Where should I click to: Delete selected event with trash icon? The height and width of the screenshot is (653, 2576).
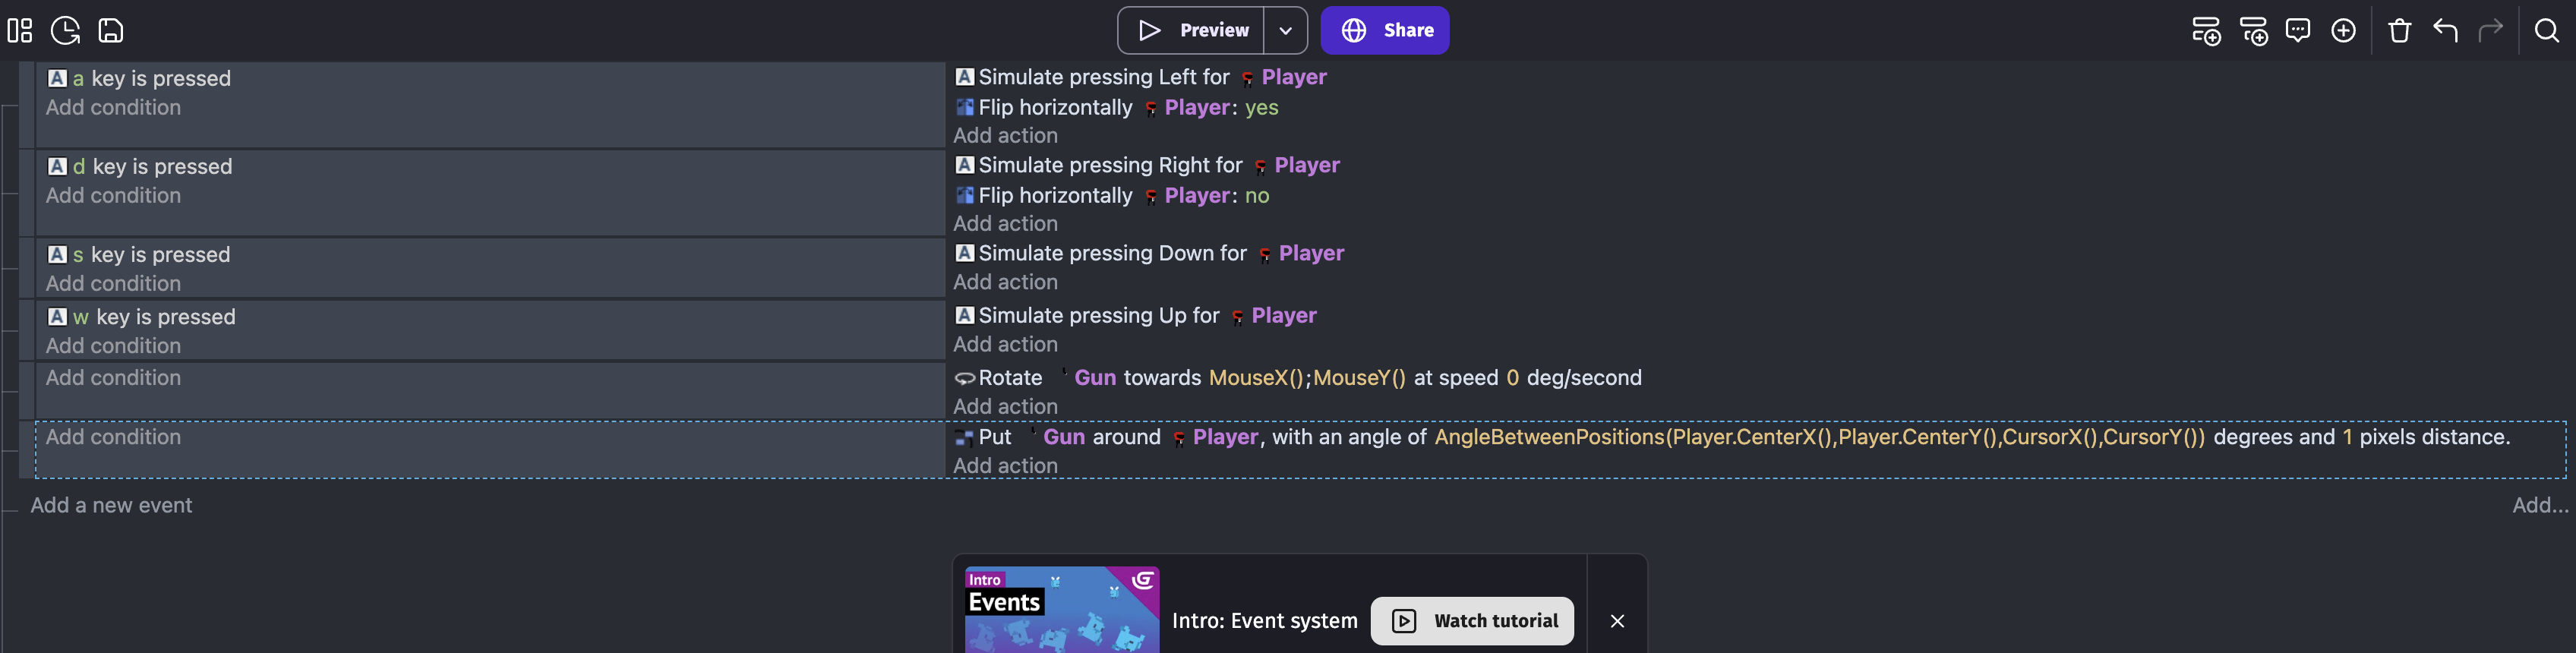[x=2399, y=30]
